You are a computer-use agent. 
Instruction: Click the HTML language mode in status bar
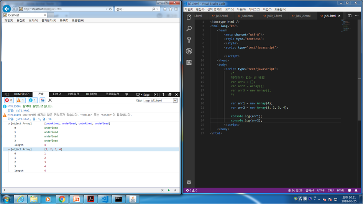pyautogui.click(x=340, y=190)
